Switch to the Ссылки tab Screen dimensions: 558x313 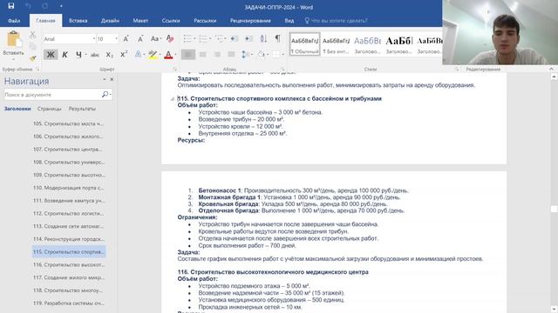[171, 21]
